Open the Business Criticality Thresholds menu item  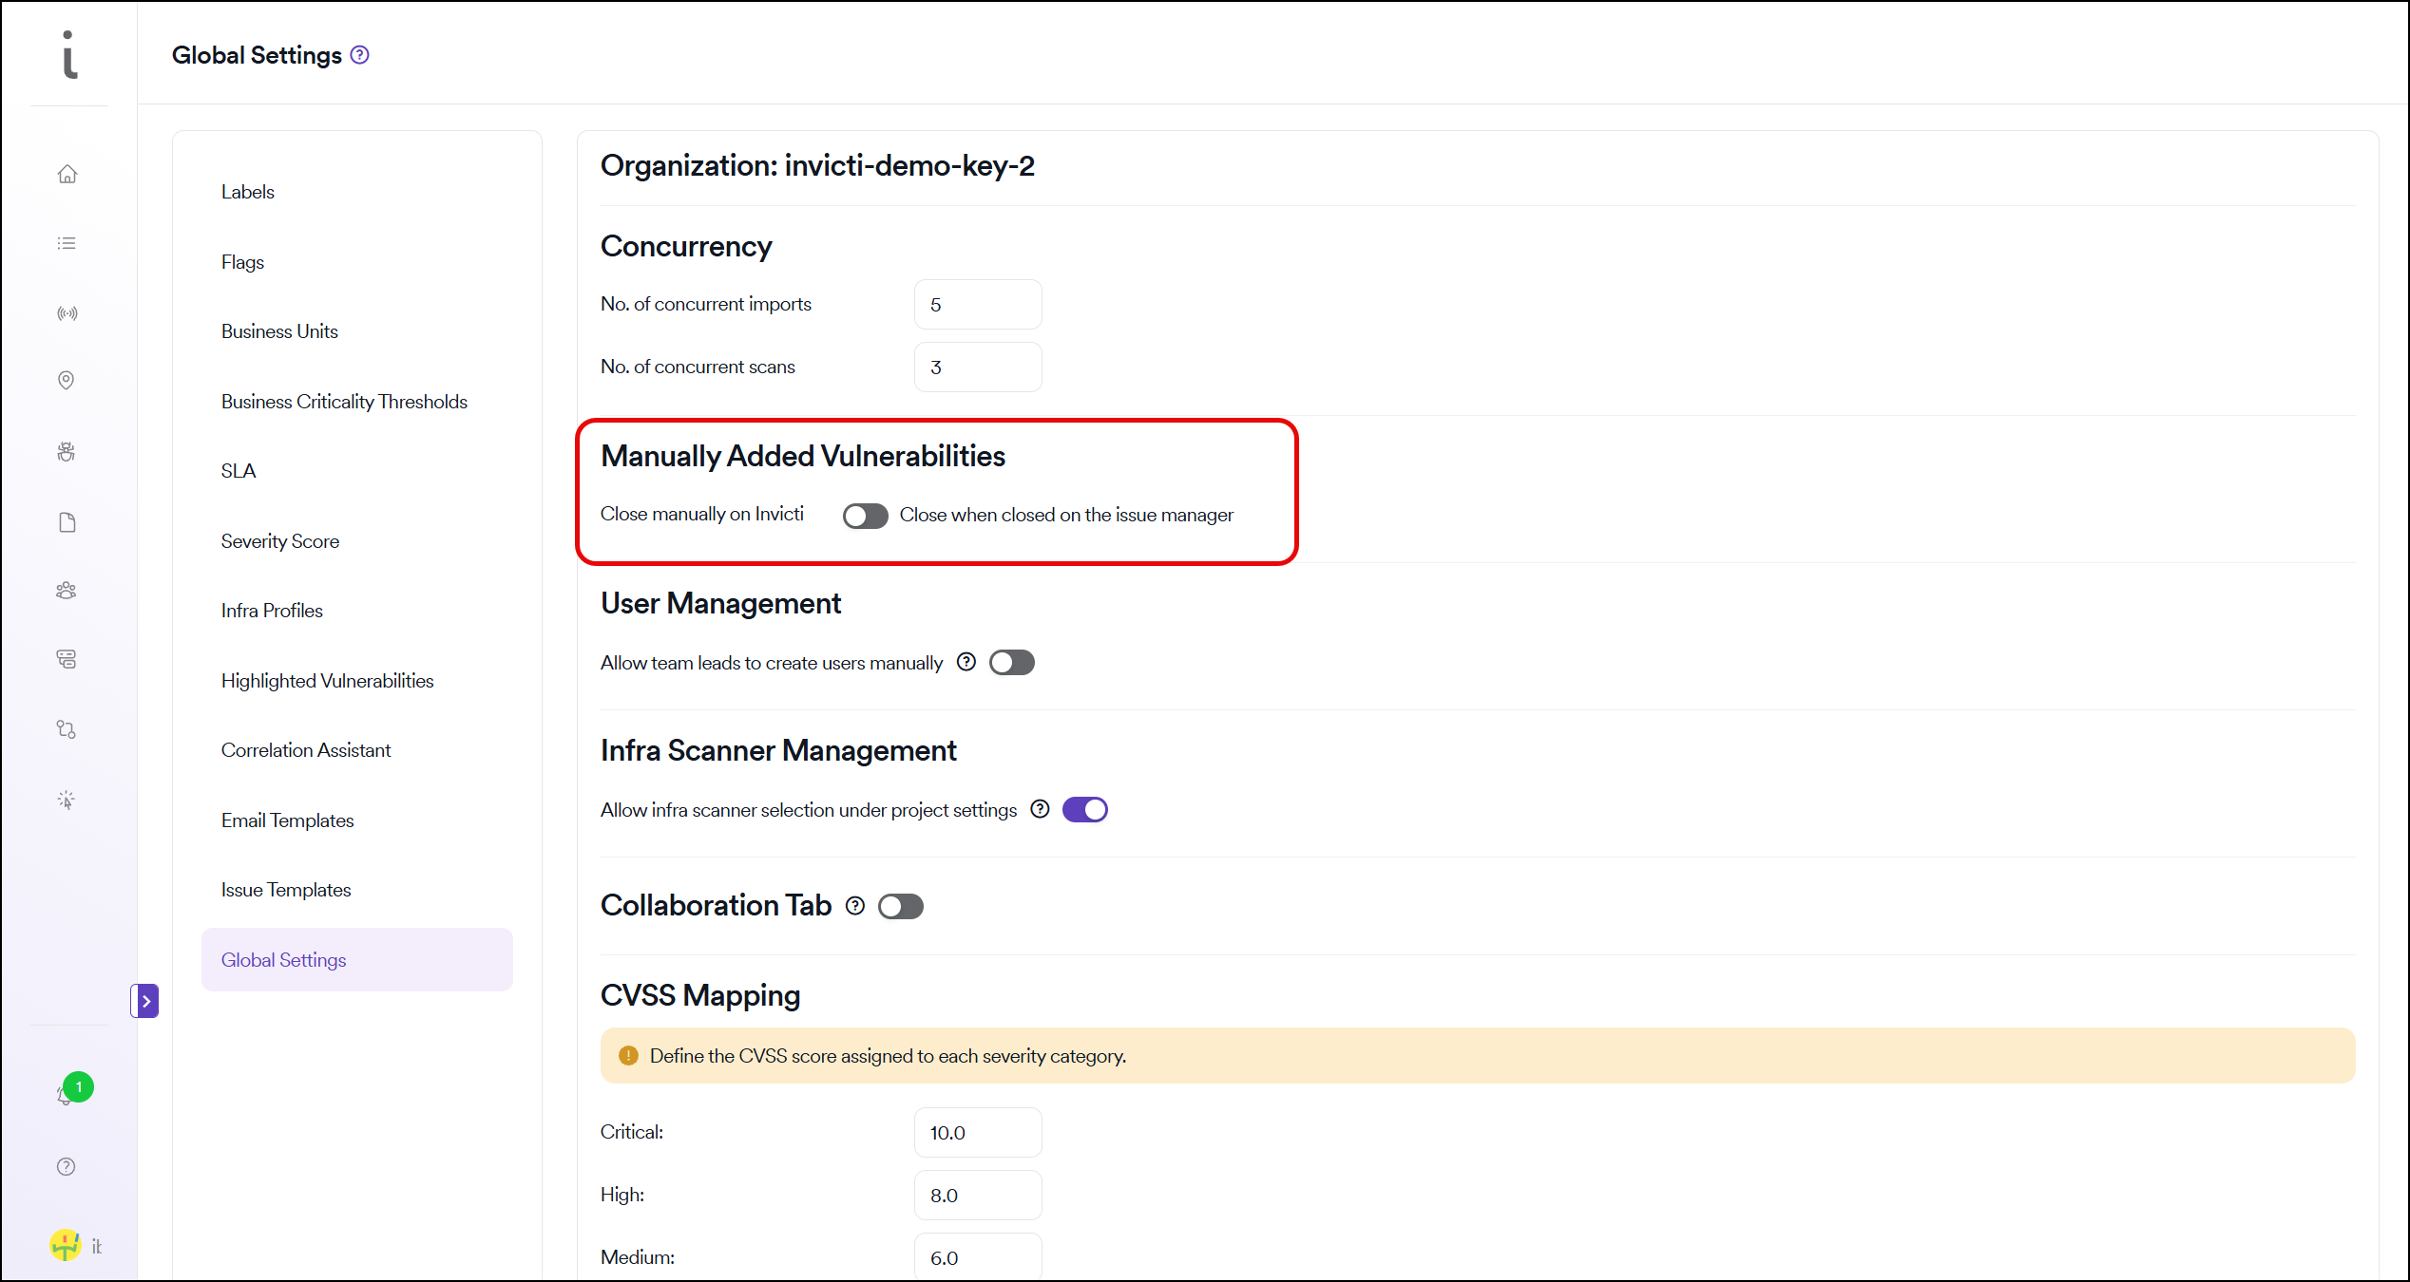click(x=344, y=402)
